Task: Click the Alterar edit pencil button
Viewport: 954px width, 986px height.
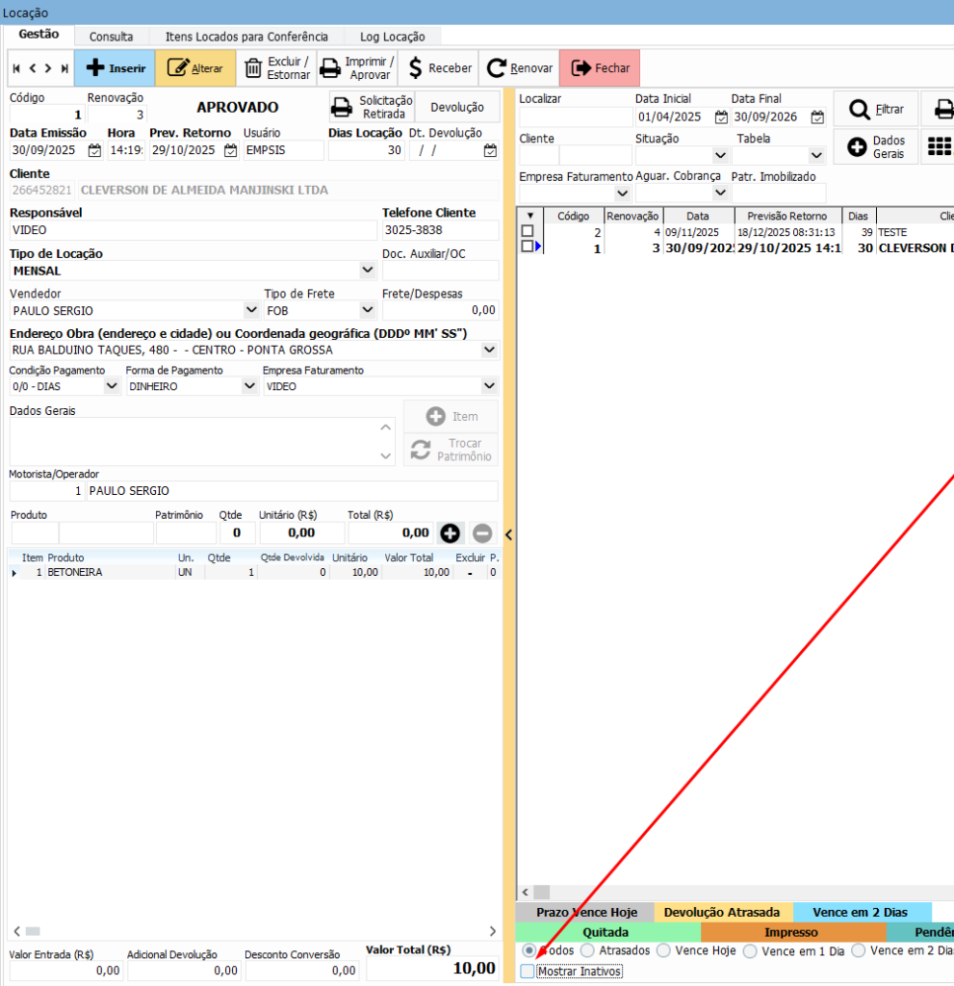Action: point(195,68)
